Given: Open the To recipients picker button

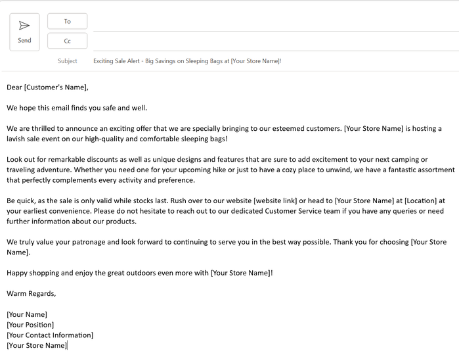Looking at the screenshot, I should tap(67, 21).
